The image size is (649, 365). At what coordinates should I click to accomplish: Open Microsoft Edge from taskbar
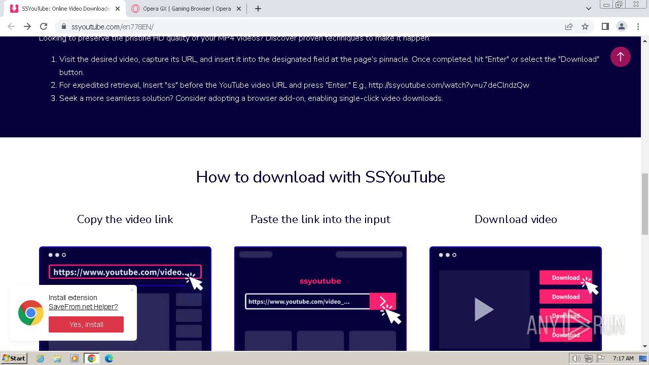click(109, 358)
